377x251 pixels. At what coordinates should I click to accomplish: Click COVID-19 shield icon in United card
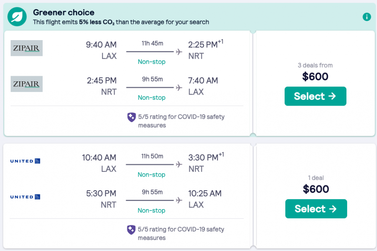131,230
